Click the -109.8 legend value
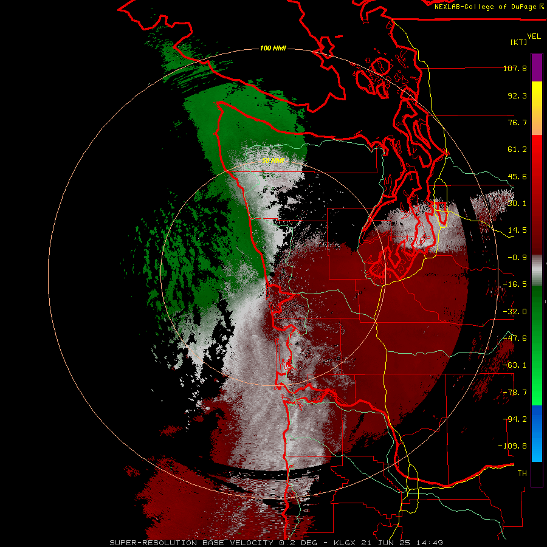 click(x=512, y=446)
